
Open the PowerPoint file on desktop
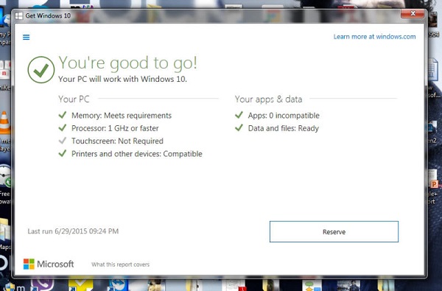point(433,180)
